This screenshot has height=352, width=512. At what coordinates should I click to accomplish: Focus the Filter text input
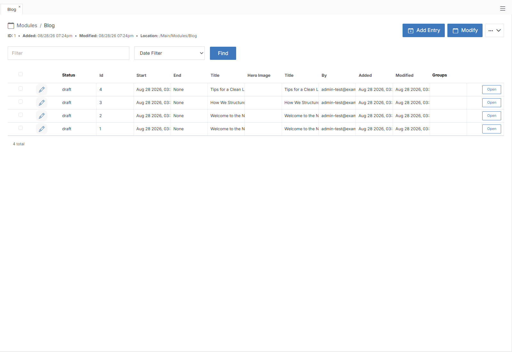pos(68,53)
